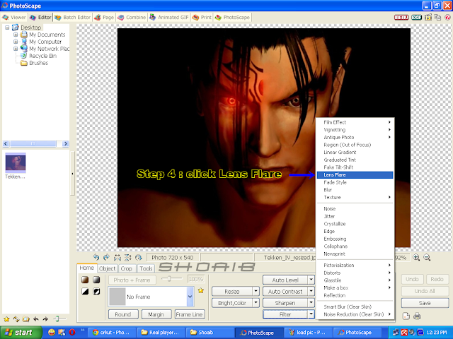Open the Combine tab
Screen dimensions: 453x339
[x=132, y=17]
